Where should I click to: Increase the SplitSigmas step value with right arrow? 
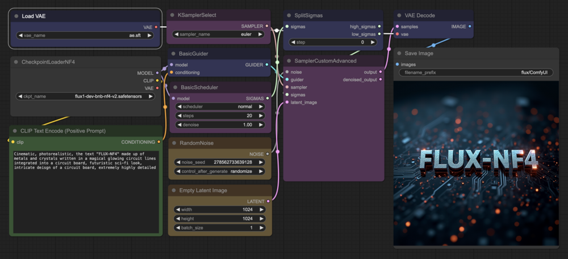[373, 43]
